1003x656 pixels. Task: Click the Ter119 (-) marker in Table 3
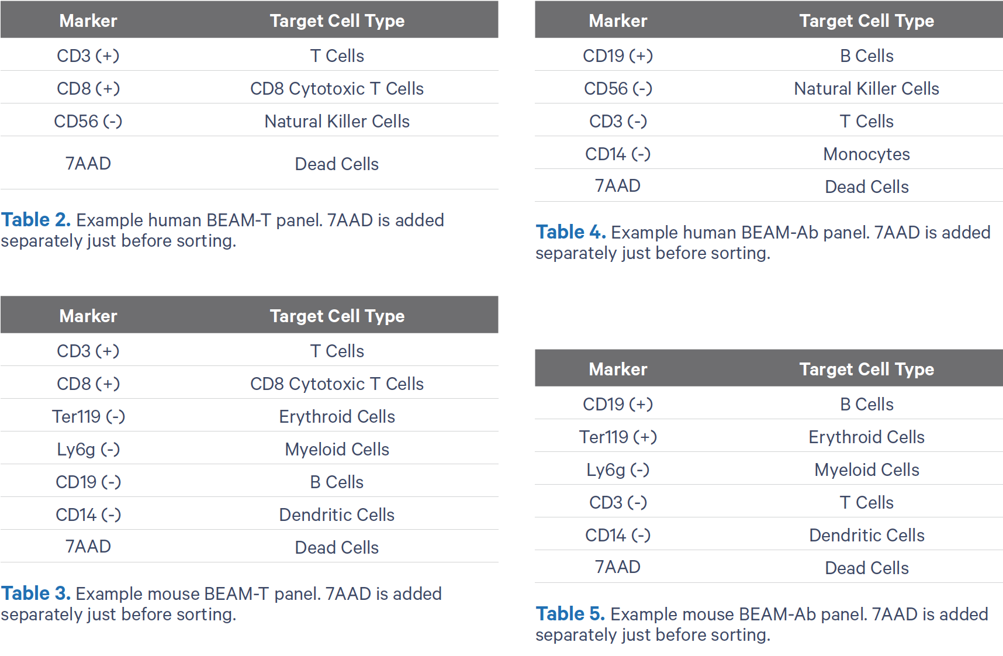coord(88,416)
